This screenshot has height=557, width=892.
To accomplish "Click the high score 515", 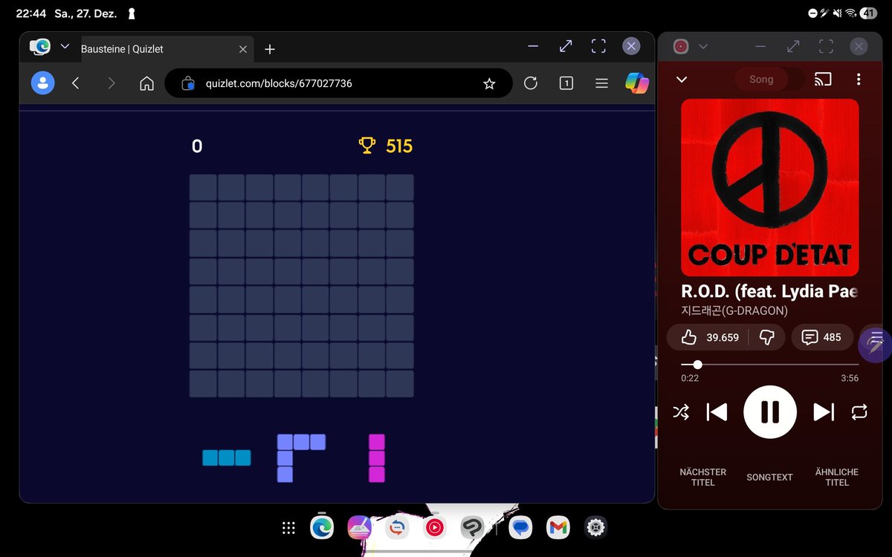I will pos(399,146).
